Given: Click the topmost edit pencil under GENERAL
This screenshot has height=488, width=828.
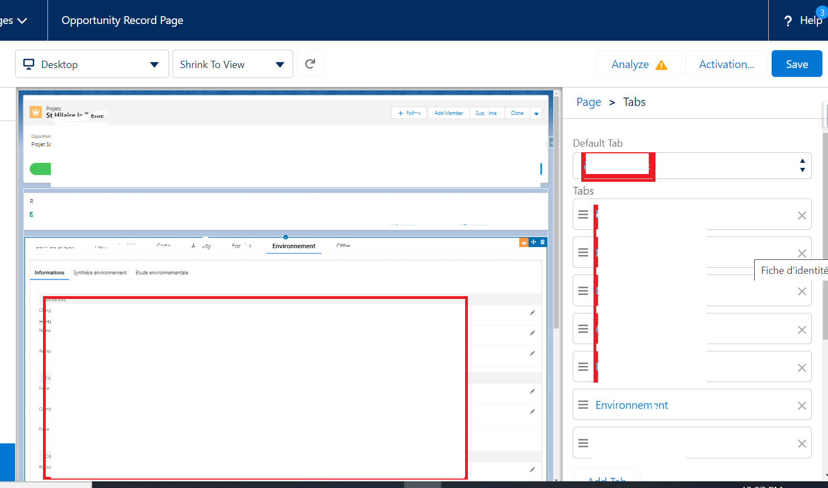Looking at the screenshot, I should click(x=532, y=313).
